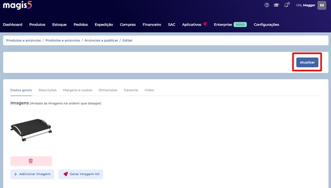The image size is (331, 188).
Task: Delete image using the trash icon
Action: pos(31,161)
